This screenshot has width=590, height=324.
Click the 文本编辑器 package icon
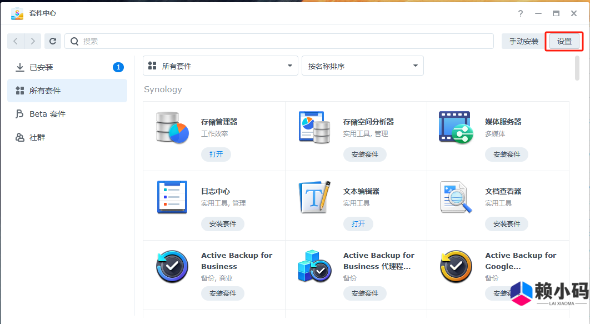[x=314, y=197]
